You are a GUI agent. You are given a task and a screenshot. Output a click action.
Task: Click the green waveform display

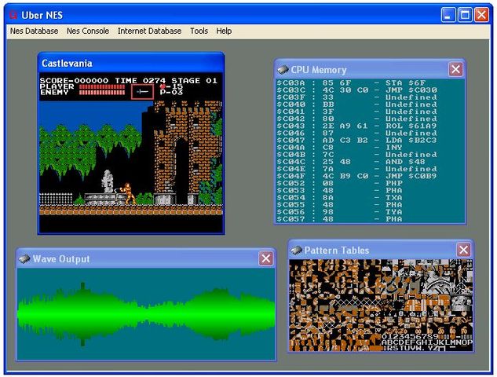[146, 314]
